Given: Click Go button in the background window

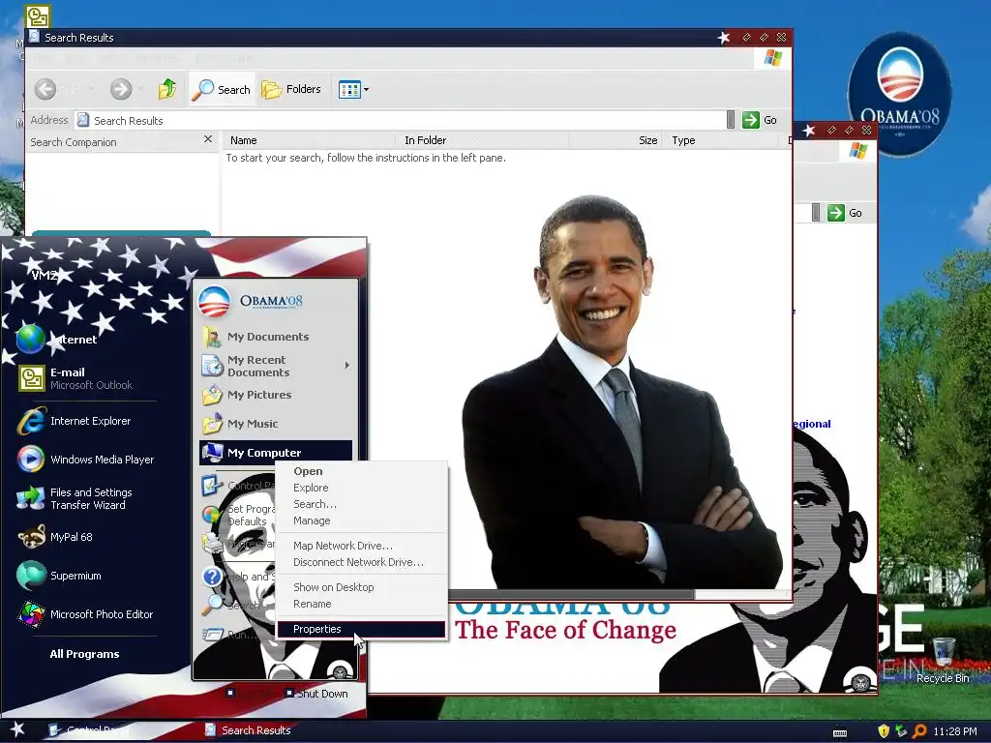Looking at the screenshot, I should [845, 213].
